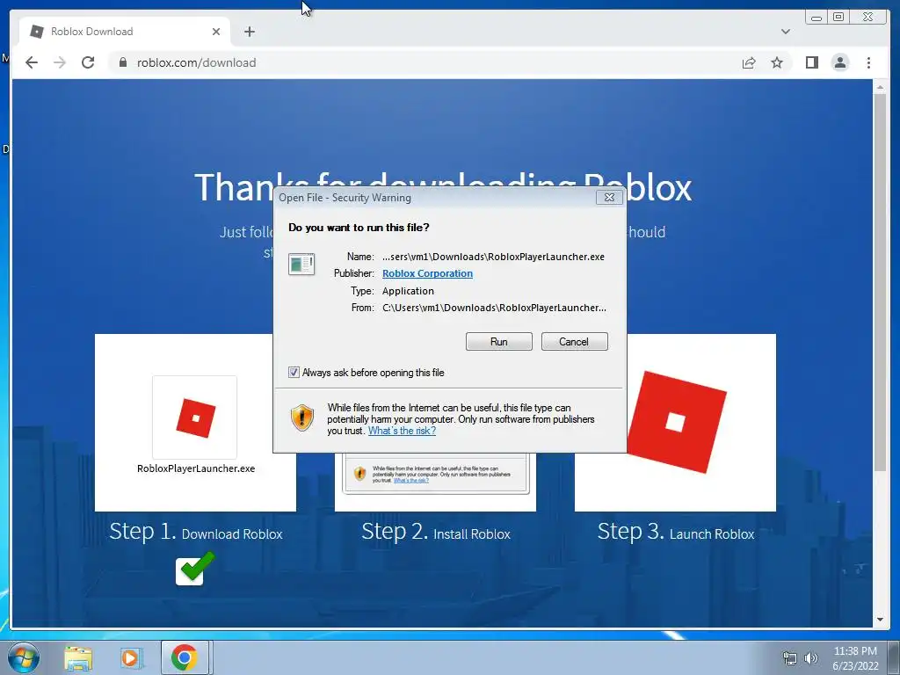This screenshot has width=900, height=675.
Task: Open Windows Explorer from the taskbar
Action: pos(78,658)
